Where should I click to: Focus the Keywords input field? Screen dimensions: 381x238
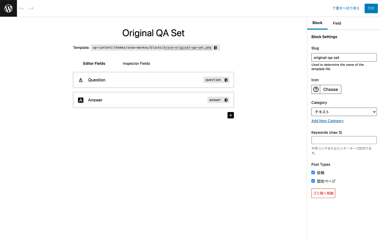[x=344, y=140]
